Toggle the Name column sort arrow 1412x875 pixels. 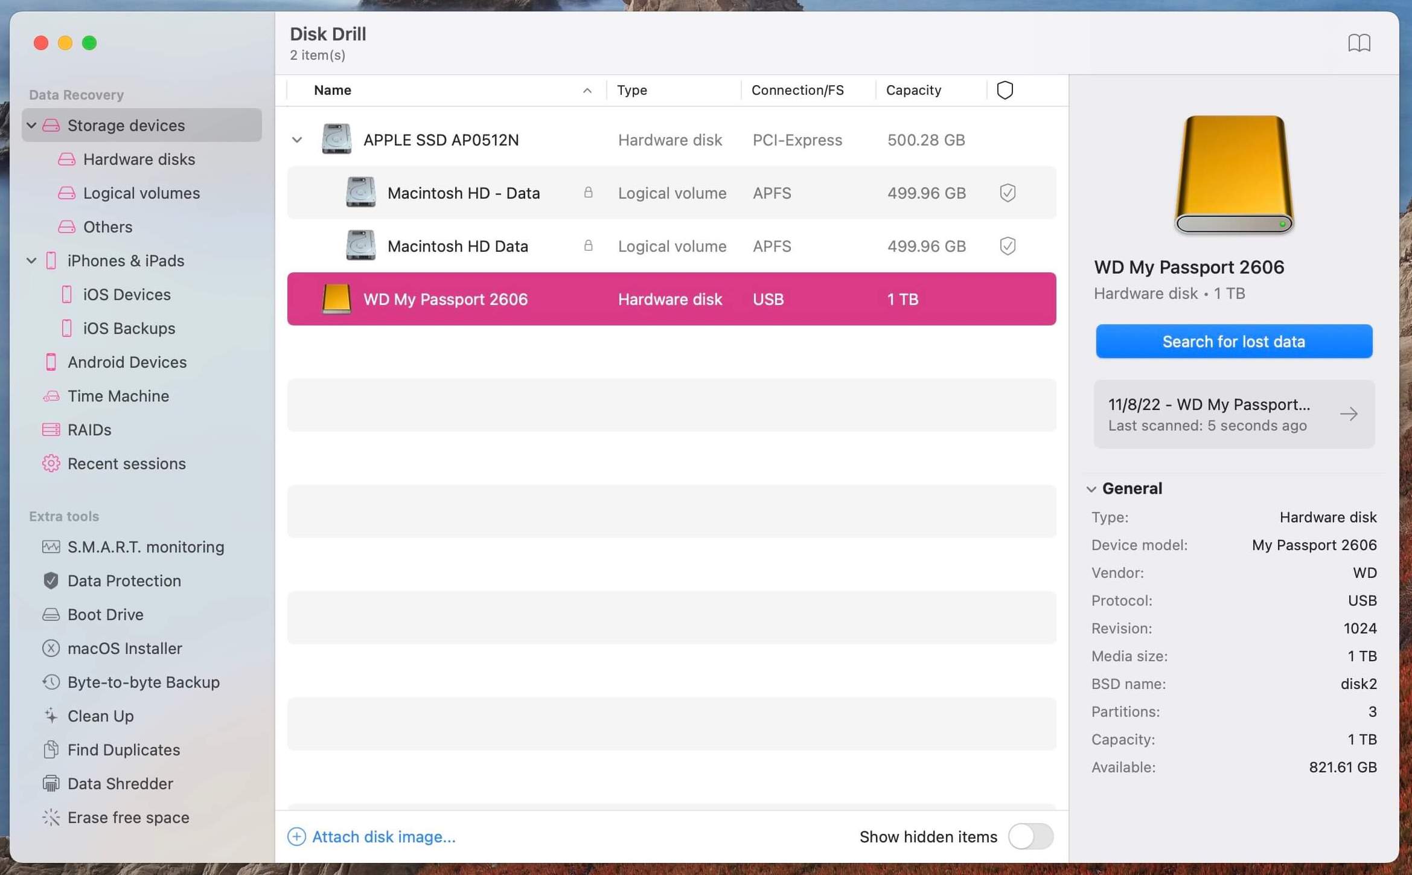point(587,90)
